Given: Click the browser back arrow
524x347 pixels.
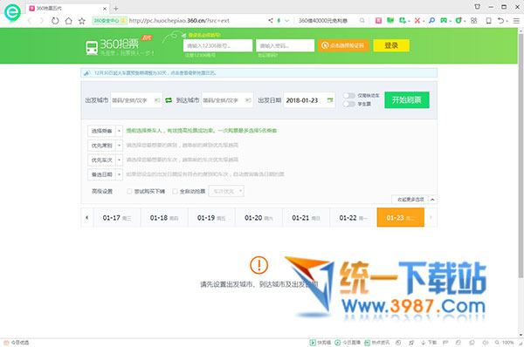Looking at the screenshot, I should coord(30,21).
